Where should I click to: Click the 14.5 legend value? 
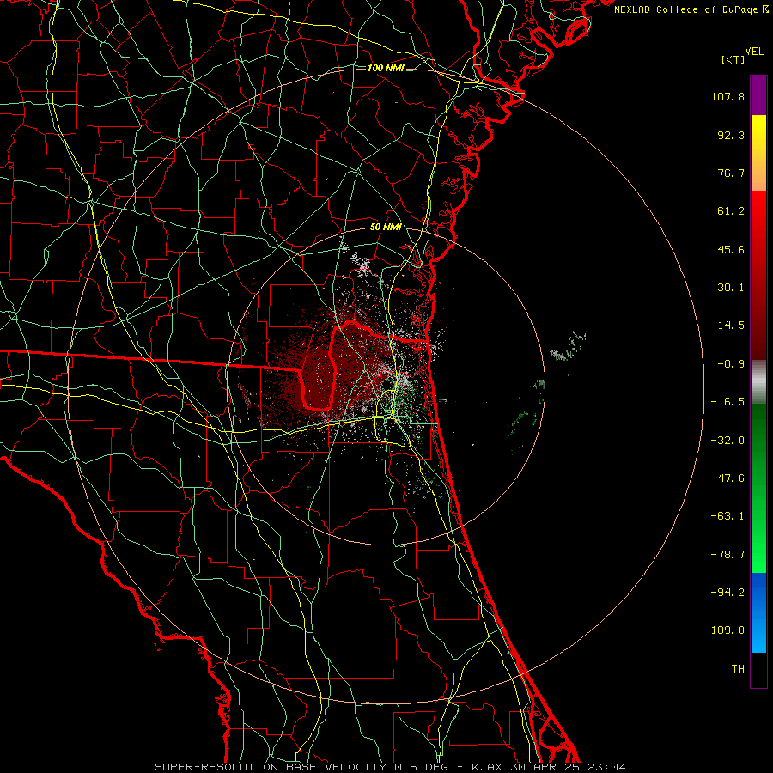click(731, 326)
